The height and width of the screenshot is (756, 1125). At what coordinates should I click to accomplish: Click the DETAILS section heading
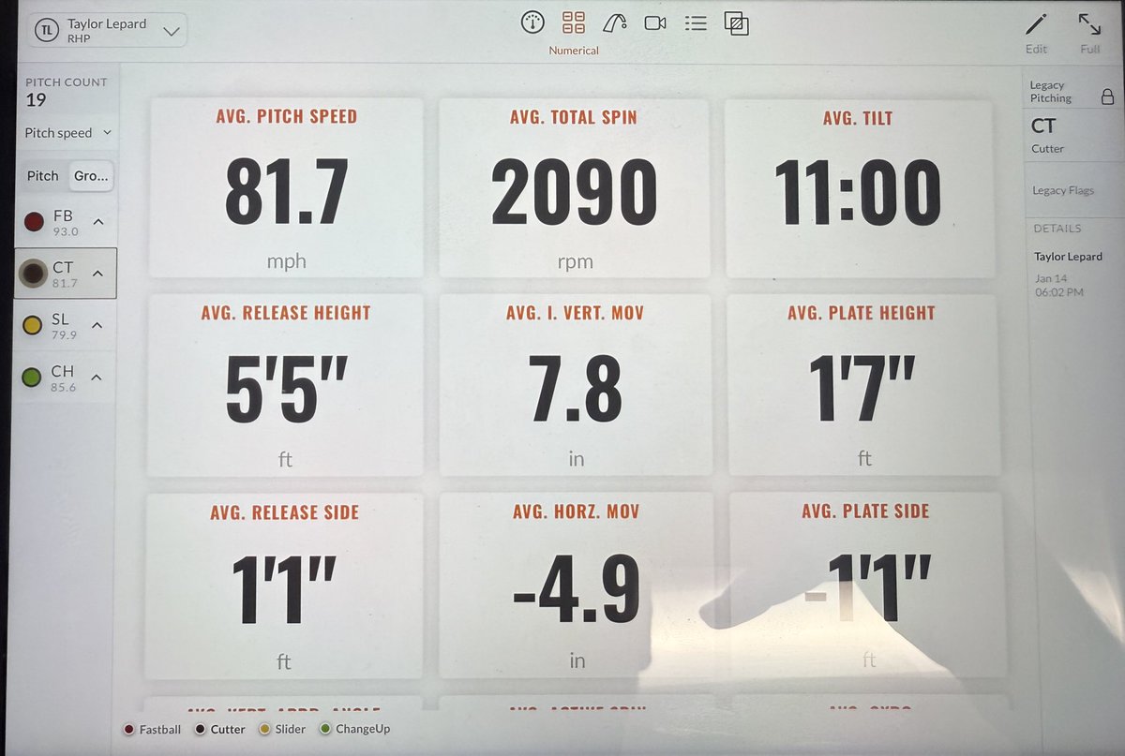[x=1057, y=229]
